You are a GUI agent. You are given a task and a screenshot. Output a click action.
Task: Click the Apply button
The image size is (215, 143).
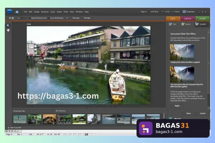click(177, 106)
